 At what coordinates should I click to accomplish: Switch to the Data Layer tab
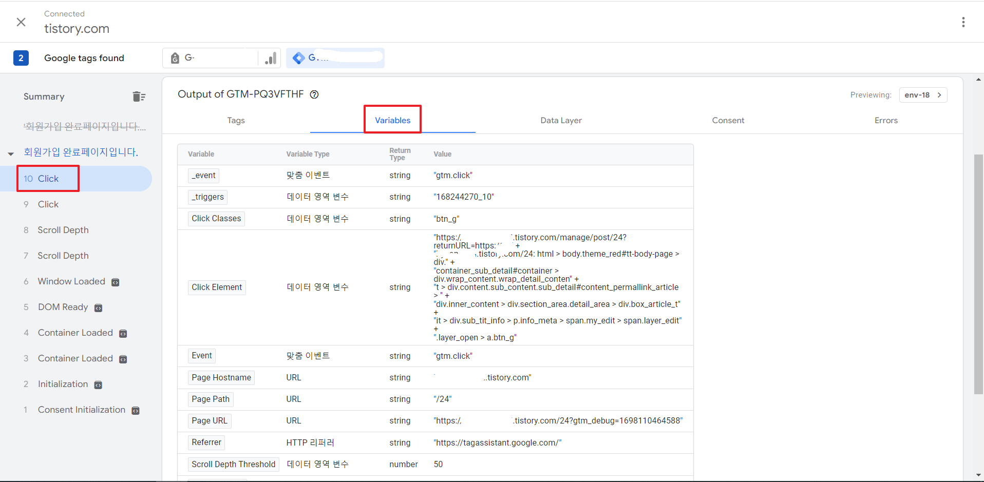(x=561, y=120)
